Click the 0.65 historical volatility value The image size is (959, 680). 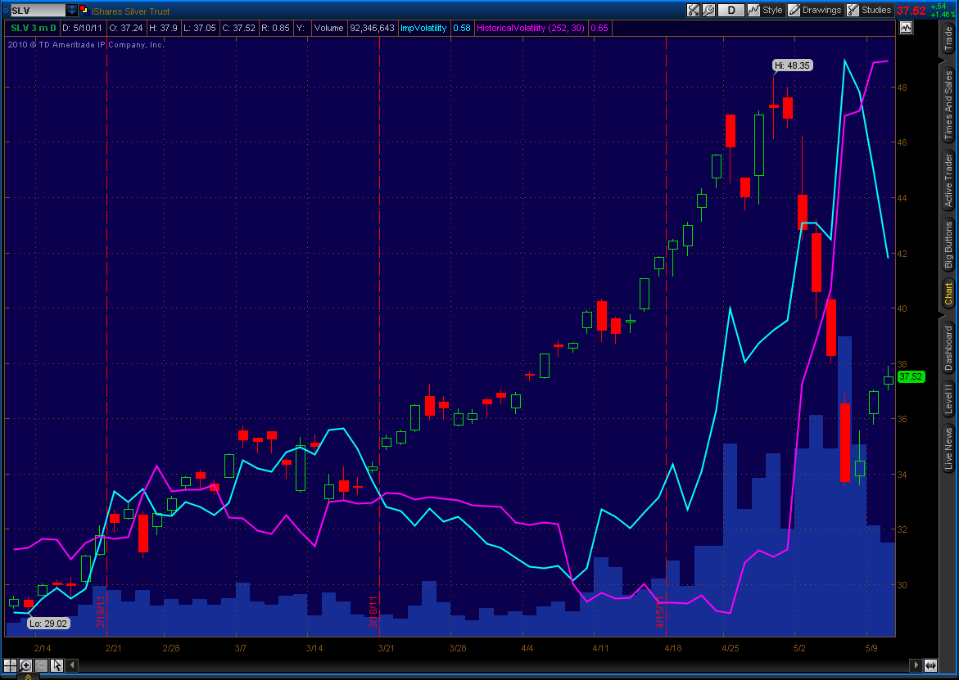(x=599, y=28)
